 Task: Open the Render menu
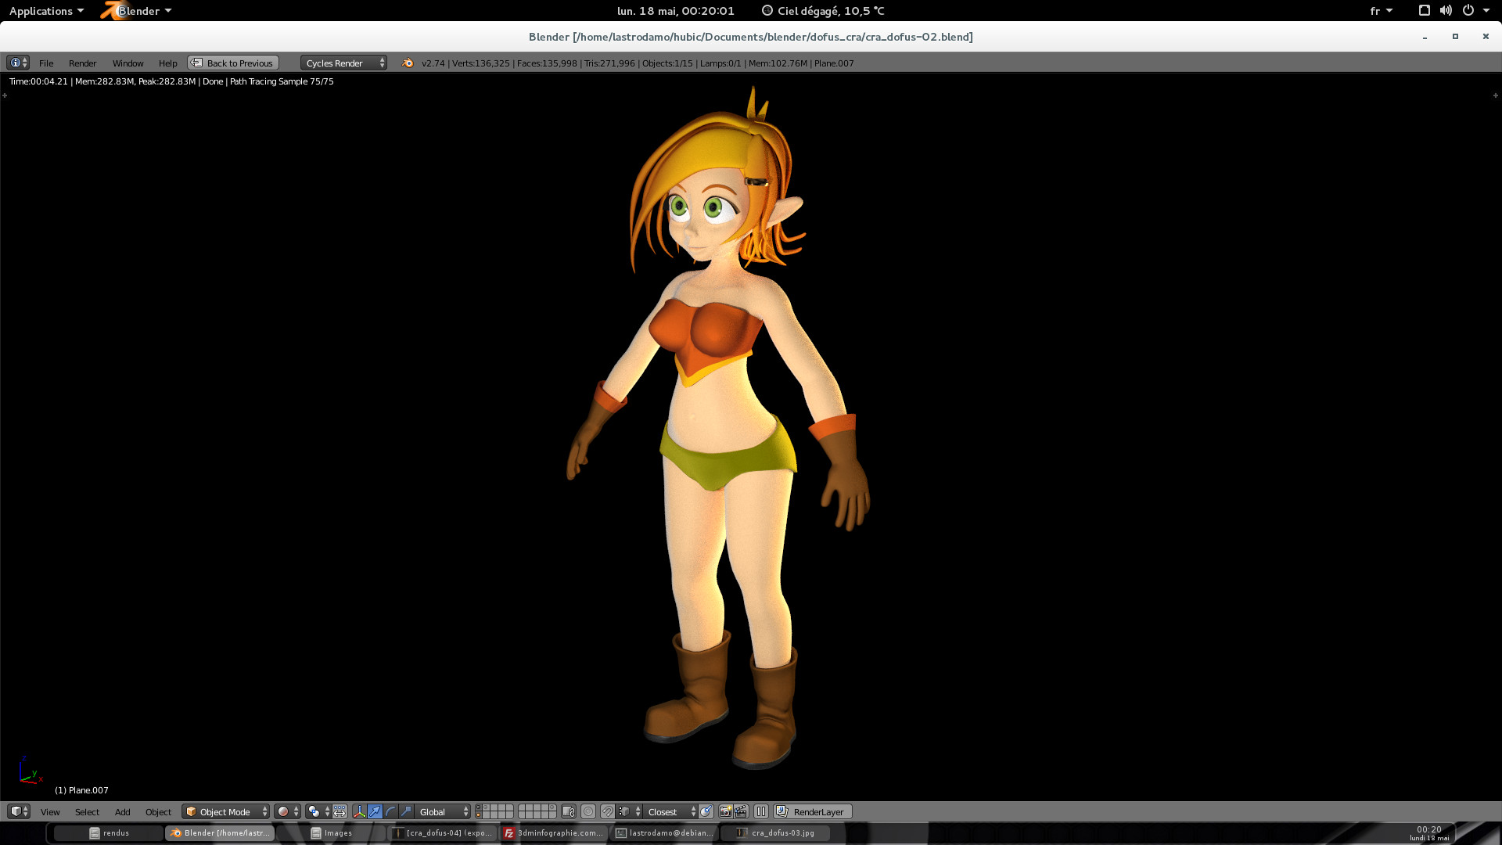(x=82, y=63)
